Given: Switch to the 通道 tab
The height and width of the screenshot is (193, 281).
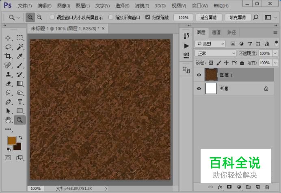Looking at the screenshot, I should (x=216, y=33).
